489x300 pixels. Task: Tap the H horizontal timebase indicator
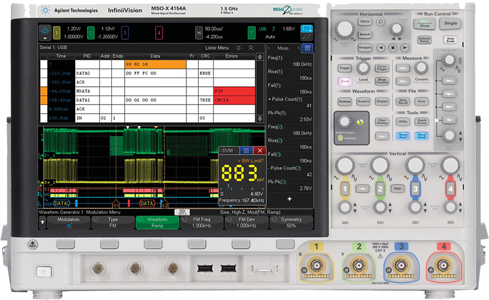tap(199, 32)
